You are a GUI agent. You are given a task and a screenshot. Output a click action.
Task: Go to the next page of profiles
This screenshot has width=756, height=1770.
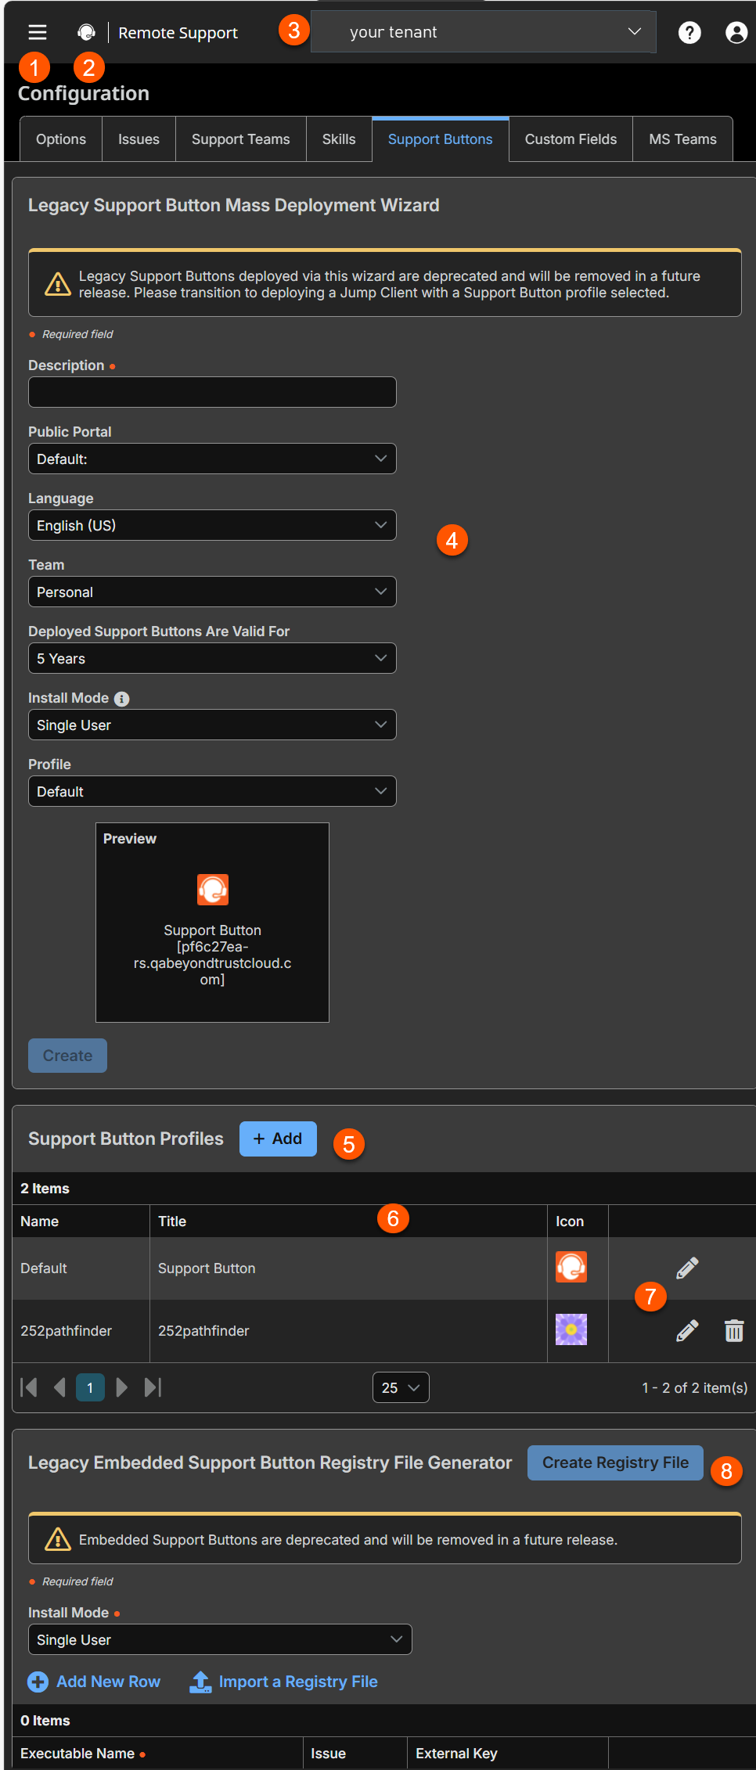[x=121, y=1387]
